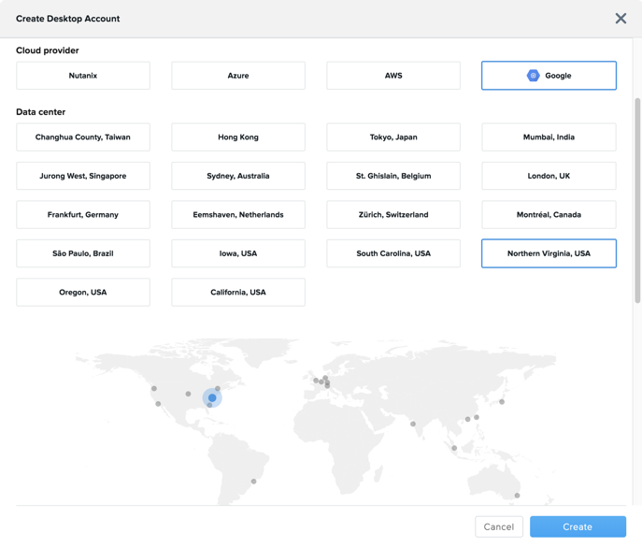The height and width of the screenshot is (547, 642).
Task: Choose Sydney, Australia data center
Action: (x=238, y=176)
